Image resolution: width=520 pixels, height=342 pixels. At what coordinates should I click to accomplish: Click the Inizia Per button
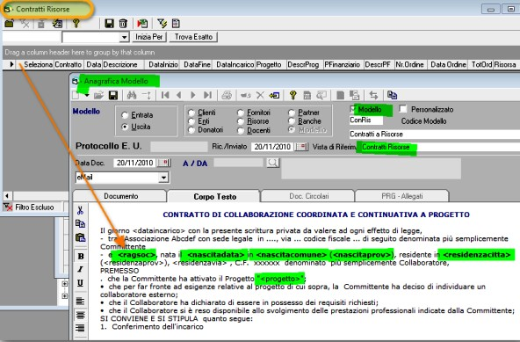[149, 37]
